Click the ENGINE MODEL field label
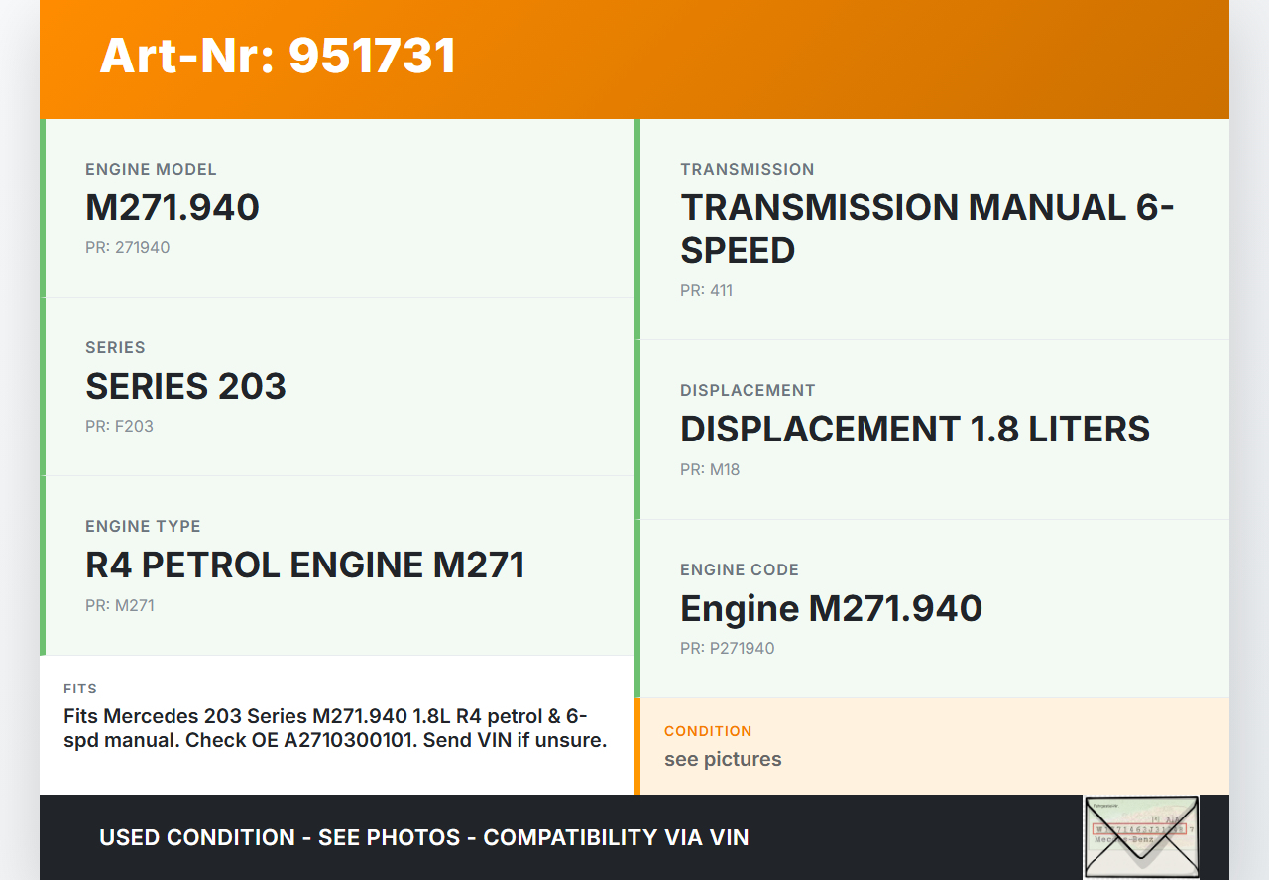This screenshot has width=1269, height=880. [x=151, y=169]
